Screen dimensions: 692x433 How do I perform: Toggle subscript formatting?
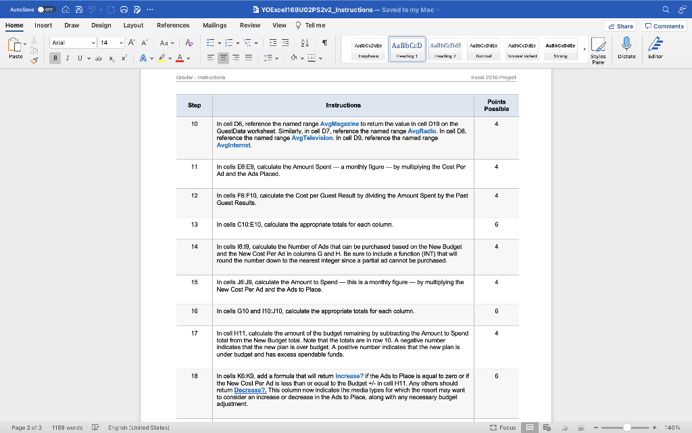tap(112, 58)
